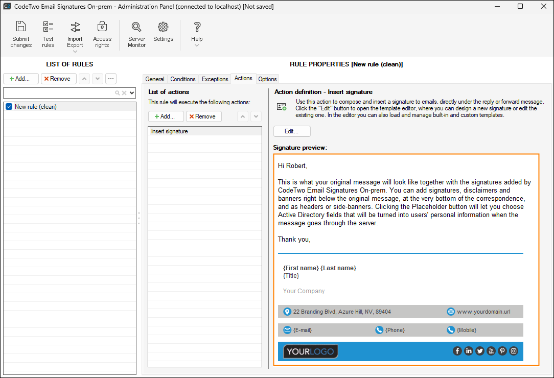
Task: Clear the rules search with the X icon
Action: pyautogui.click(x=124, y=92)
